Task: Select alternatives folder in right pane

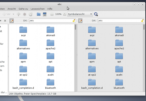Action: click(92, 44)
